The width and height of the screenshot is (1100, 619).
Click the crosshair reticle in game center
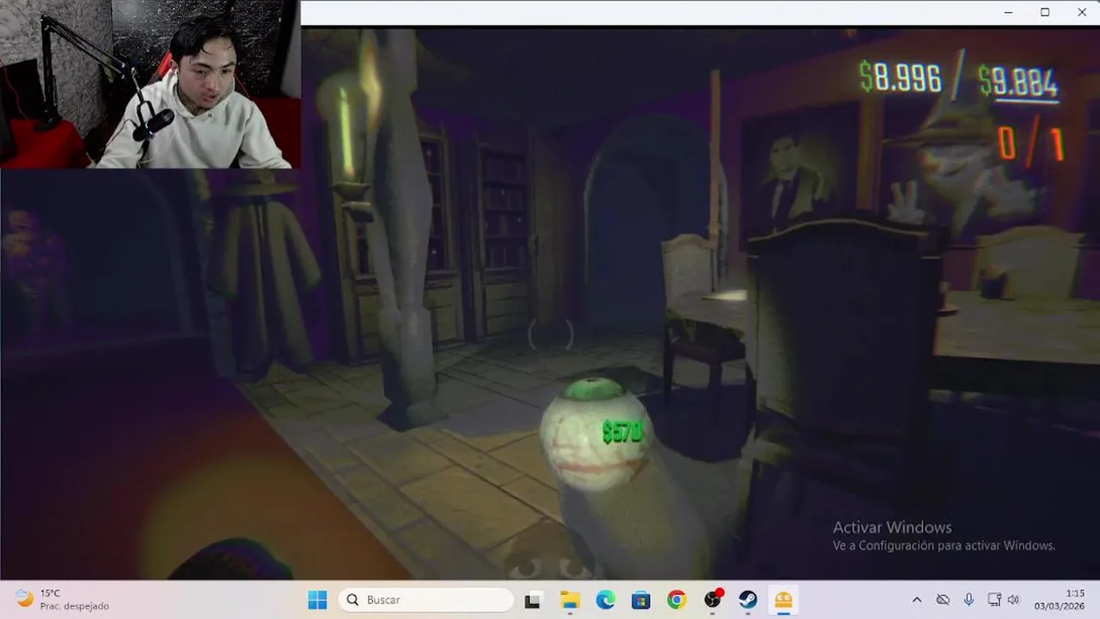[x=551, y=335]
